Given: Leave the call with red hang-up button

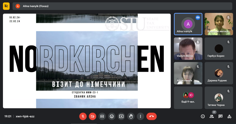Looking at the screenshot, I should [151, 116].
